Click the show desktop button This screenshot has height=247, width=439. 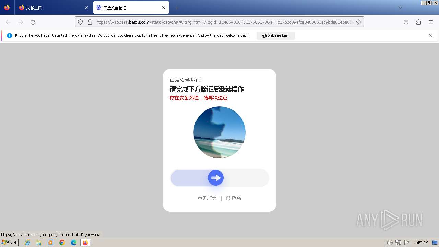click(435, 243)
